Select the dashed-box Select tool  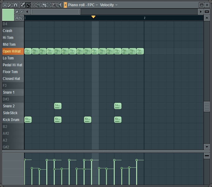(49, 5)
